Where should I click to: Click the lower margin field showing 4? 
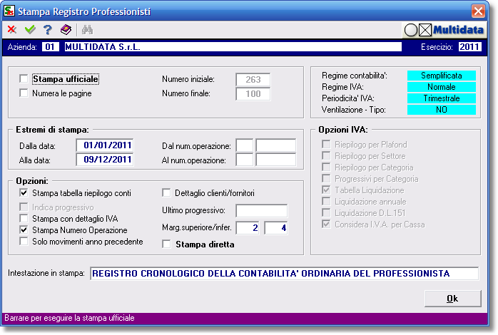tap(276, 228)
